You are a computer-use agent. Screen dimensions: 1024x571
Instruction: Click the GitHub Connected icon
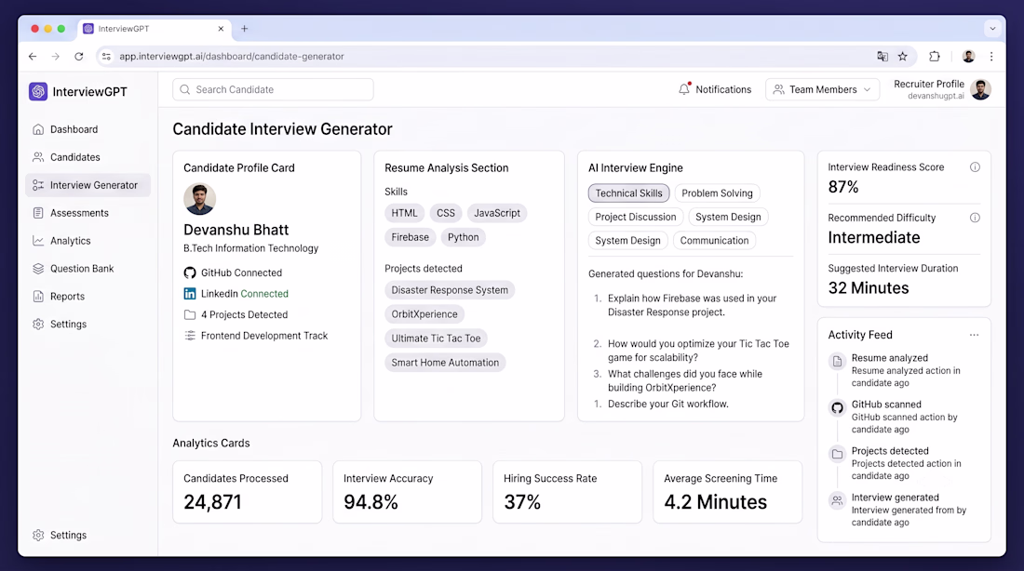pyautogui.click(x=189, y=272)
